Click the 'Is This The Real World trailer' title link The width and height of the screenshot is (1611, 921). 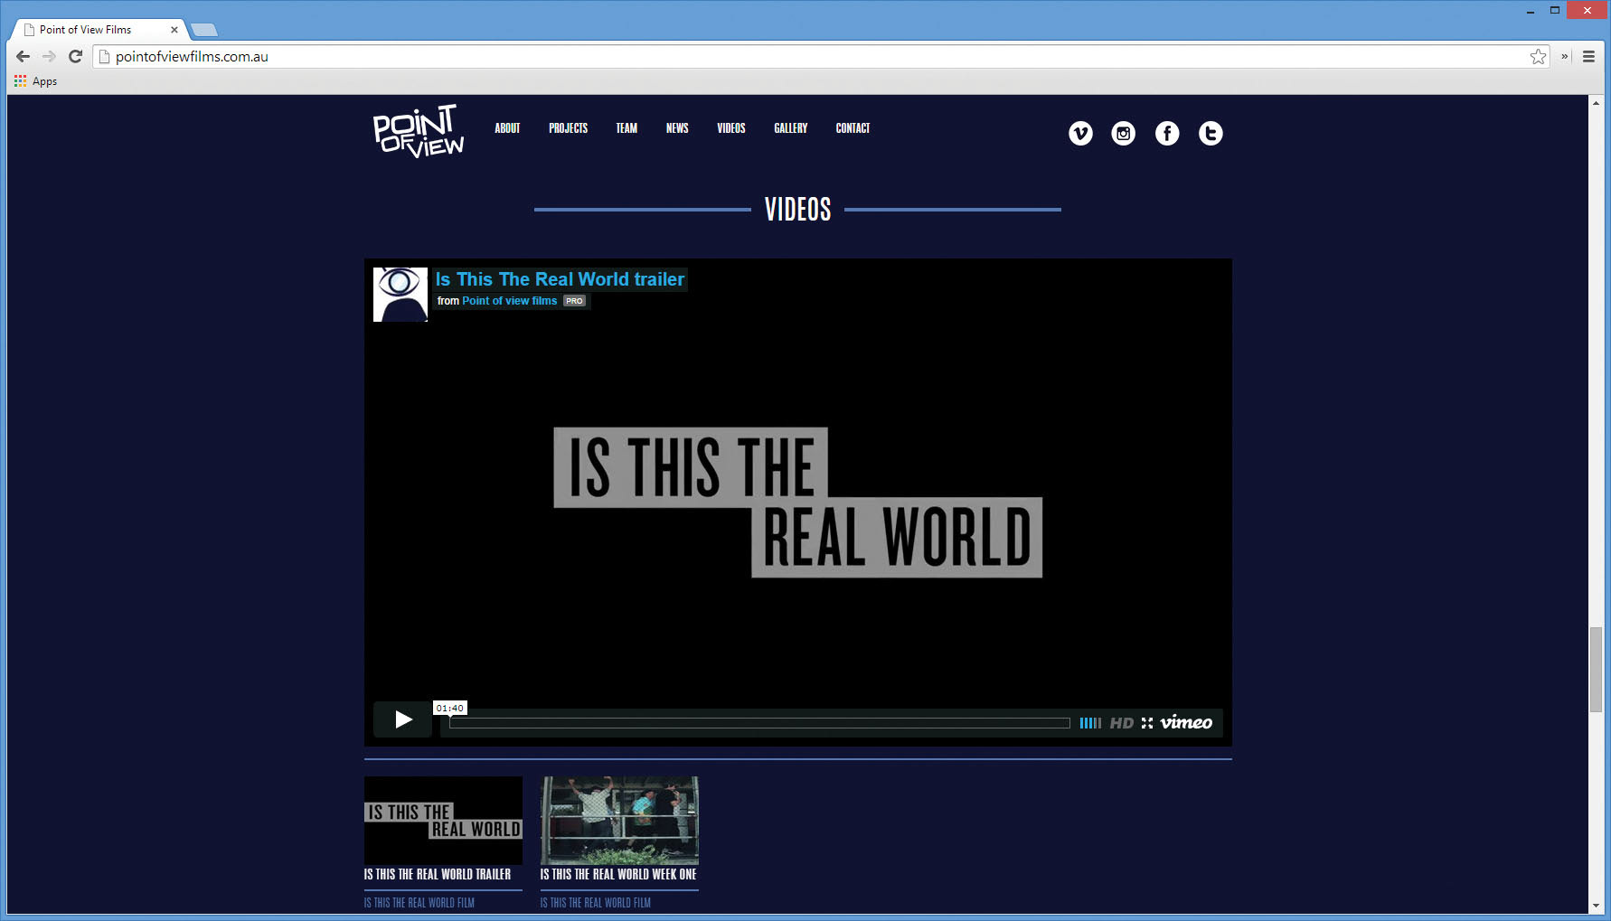[560, 279]
